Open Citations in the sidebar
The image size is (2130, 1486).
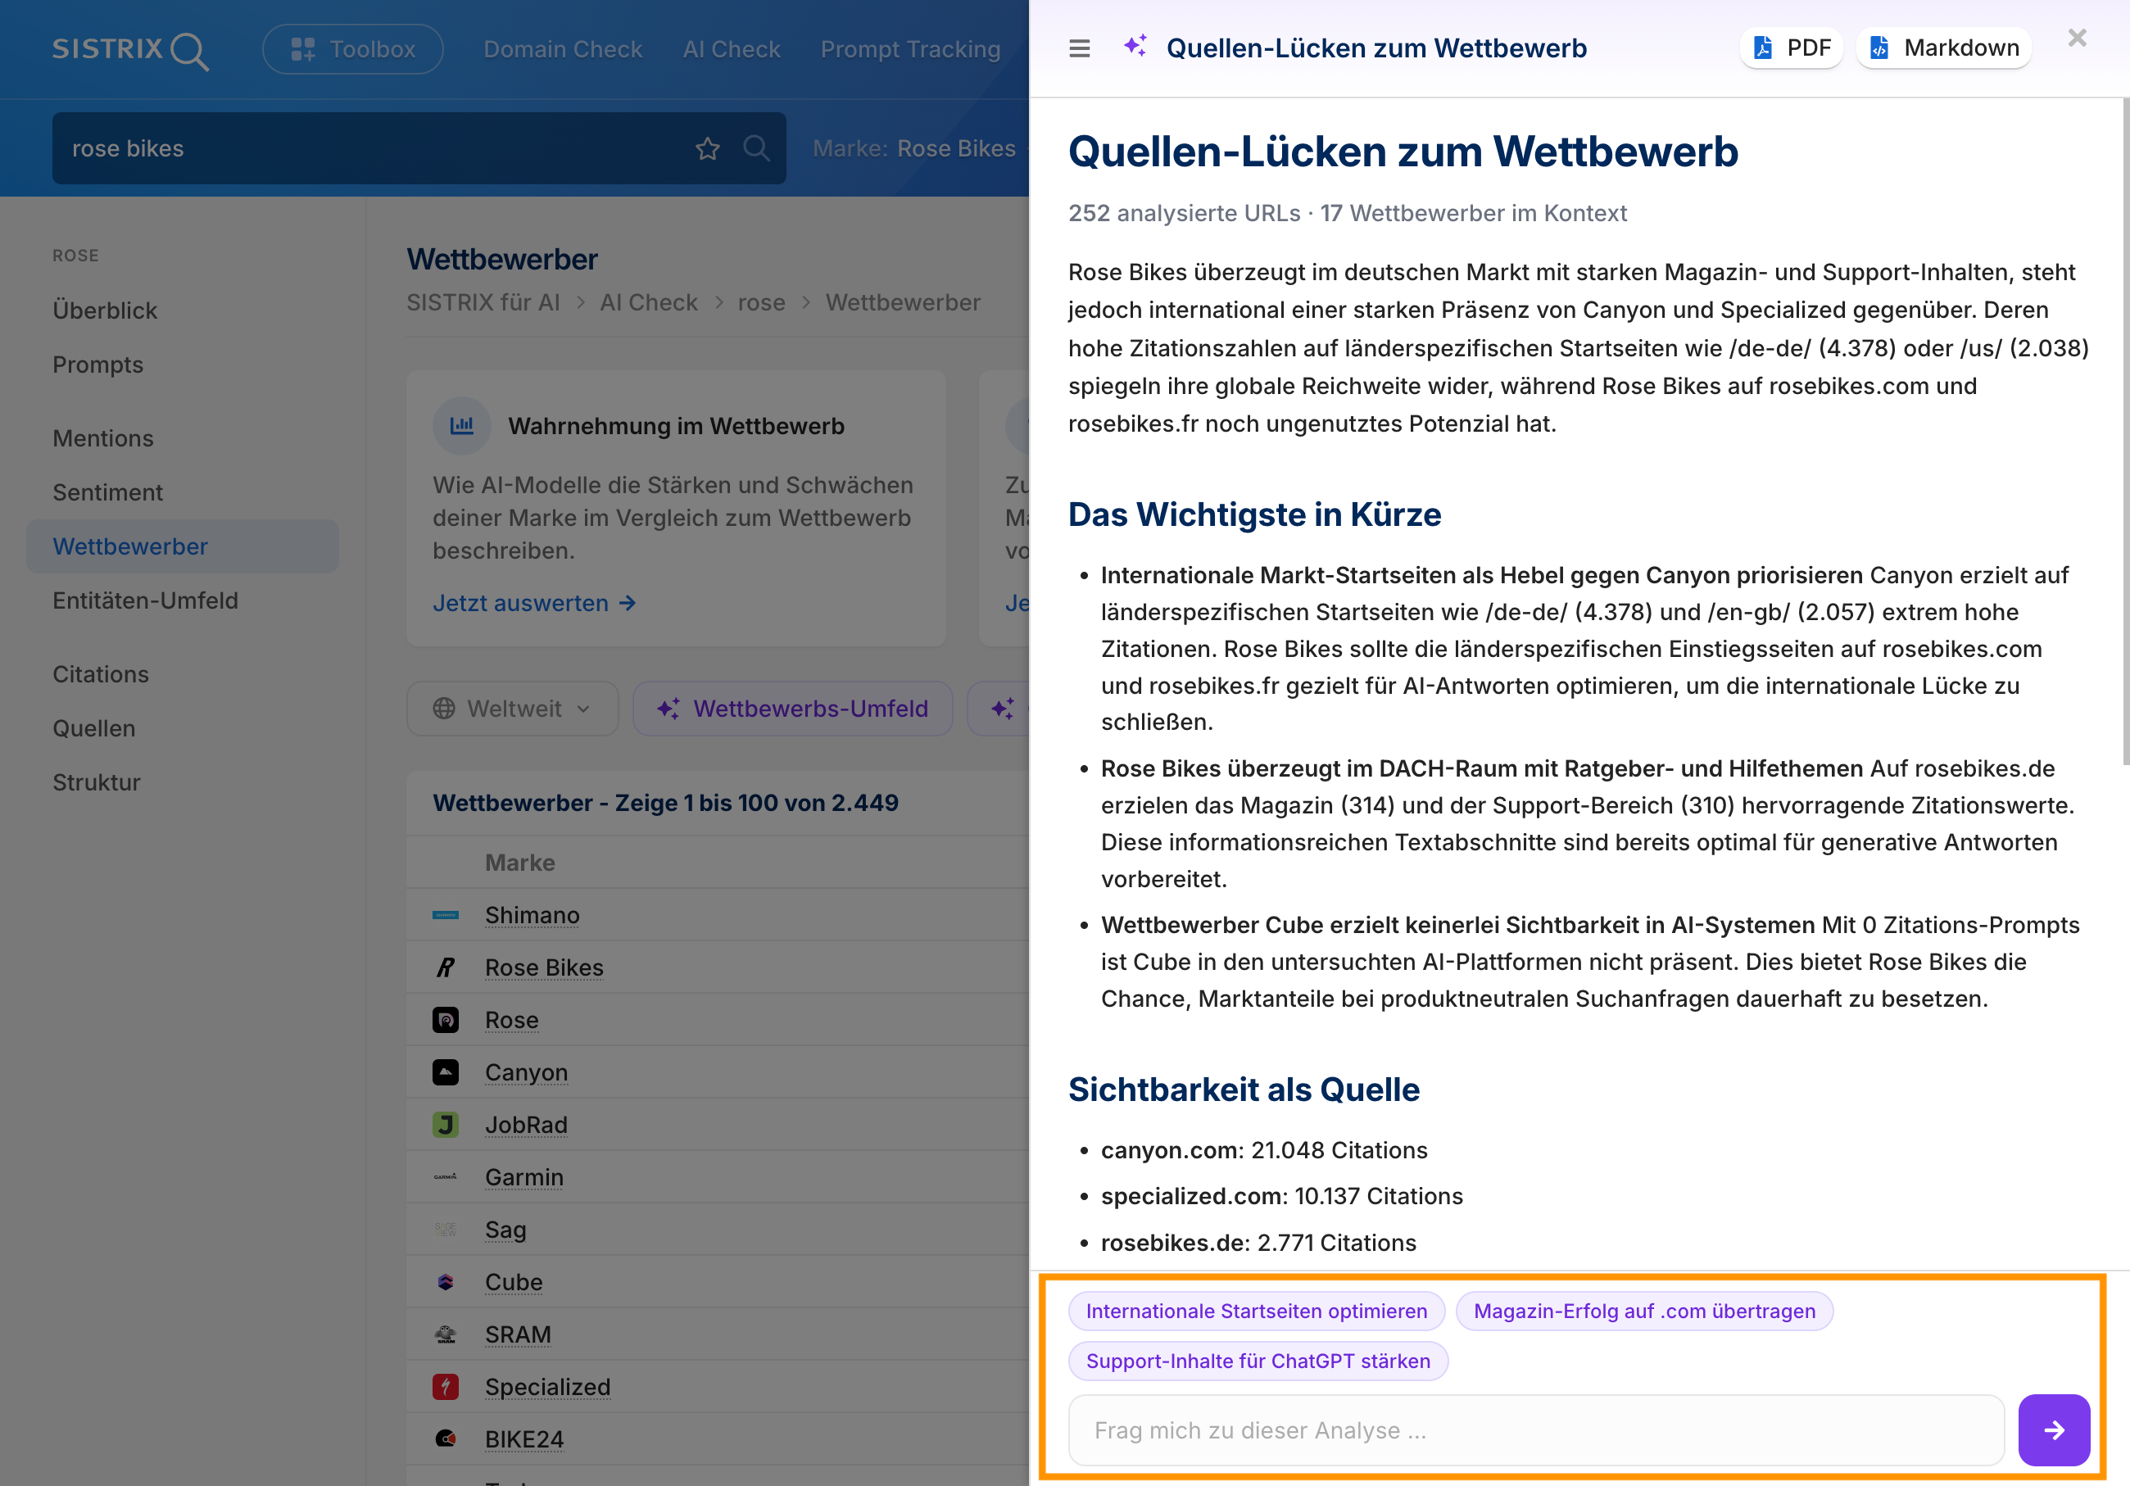(100, 674)
